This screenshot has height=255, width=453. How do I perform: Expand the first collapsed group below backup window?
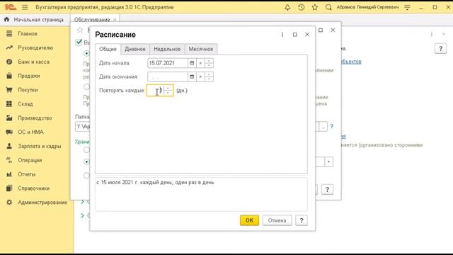pos(82,201)
